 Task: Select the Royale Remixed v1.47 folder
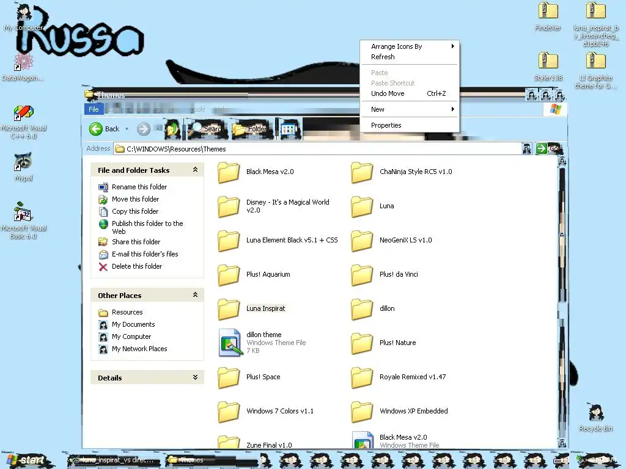tap(399, 377)
